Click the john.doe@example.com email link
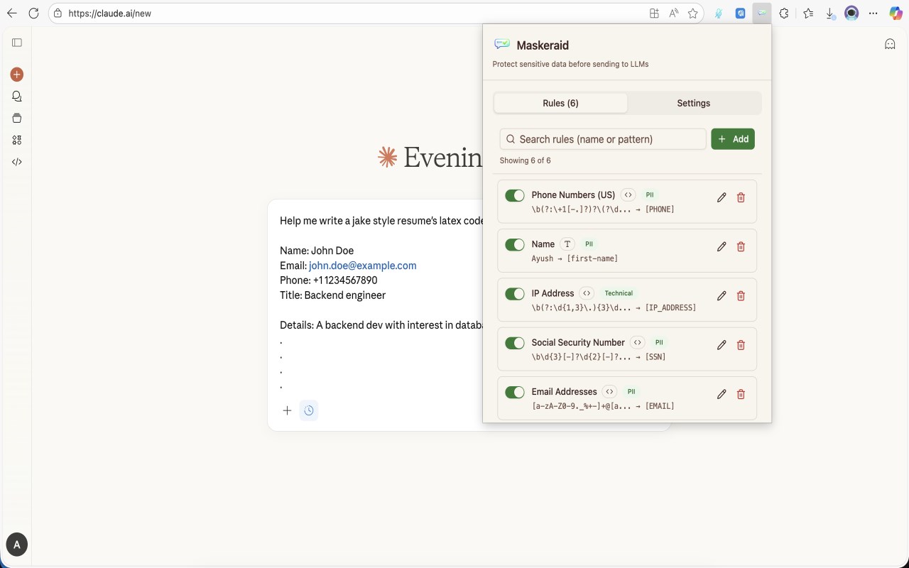Image resolution: width=909 pixels, height=568 pixels. click(x=362, y=266)
